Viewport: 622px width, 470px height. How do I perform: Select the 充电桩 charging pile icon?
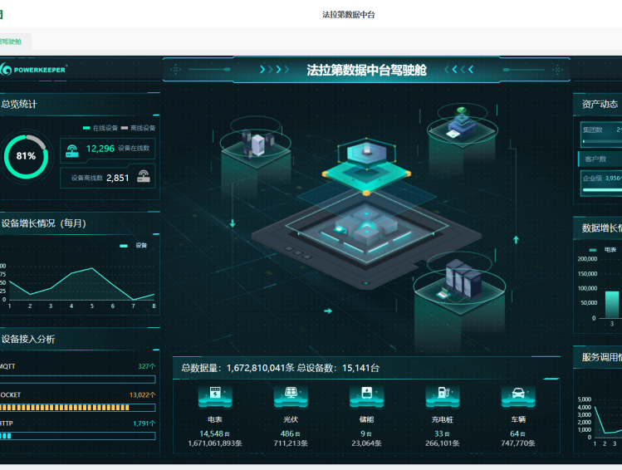442,396
